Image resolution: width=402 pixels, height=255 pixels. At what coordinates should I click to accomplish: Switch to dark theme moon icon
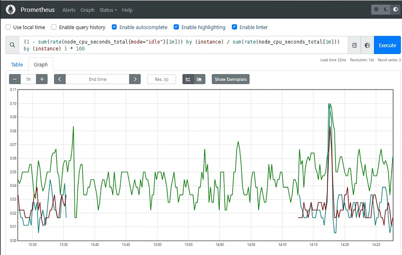[x=386, y=9]
